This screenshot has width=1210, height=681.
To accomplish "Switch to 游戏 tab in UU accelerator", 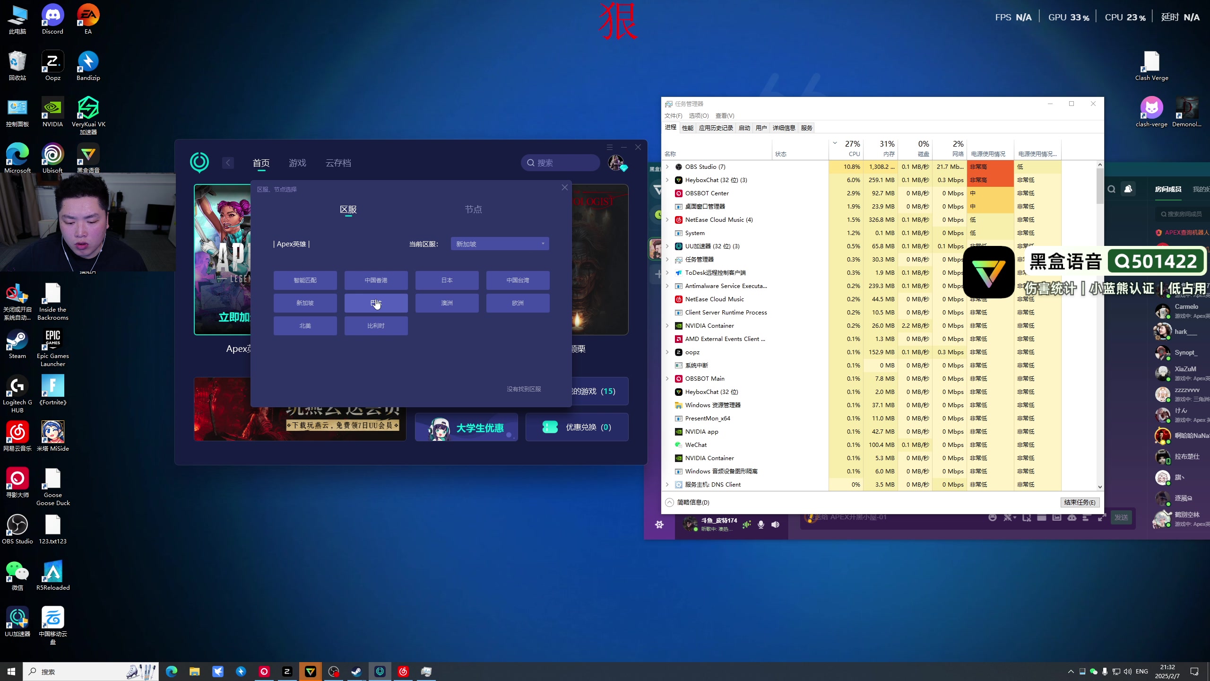I will coord(297,163).
